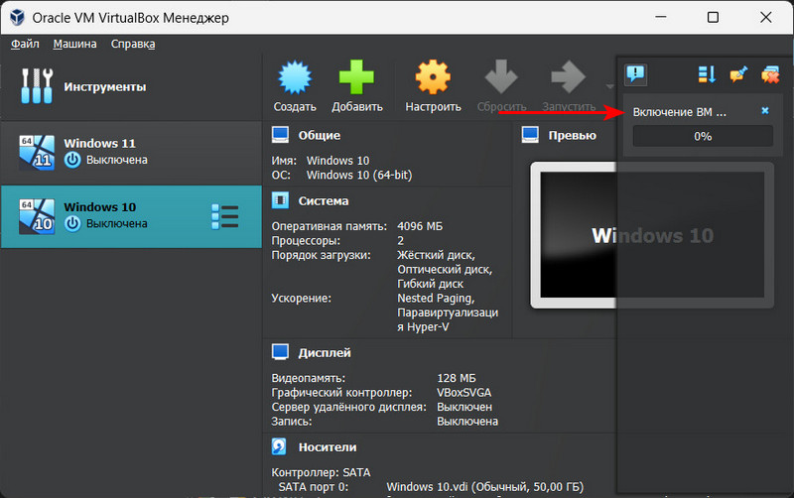Click the Дисплей monitor icon
Viewport: 794px width, 498px height.
[x=280, y=352]
